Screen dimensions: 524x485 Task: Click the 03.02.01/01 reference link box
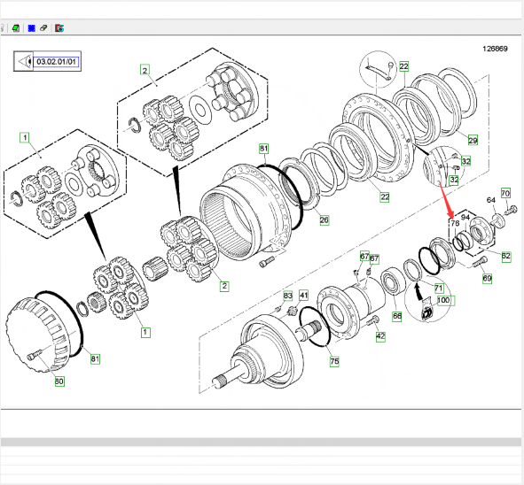tap(56, 62)
